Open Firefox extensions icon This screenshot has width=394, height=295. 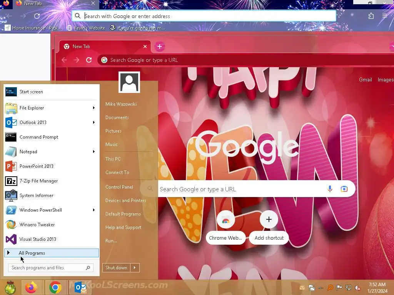(x=371, y=16)
